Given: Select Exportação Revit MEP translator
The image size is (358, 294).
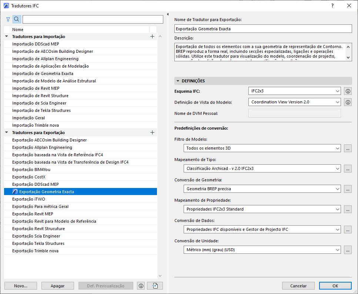Looking at the screenshot, I should point(33,214).
